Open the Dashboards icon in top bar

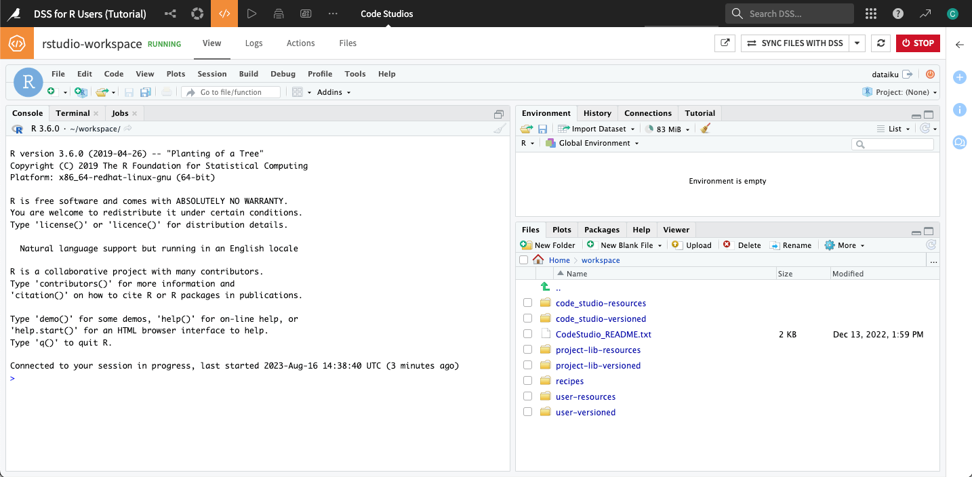click(x=306, y=14)
